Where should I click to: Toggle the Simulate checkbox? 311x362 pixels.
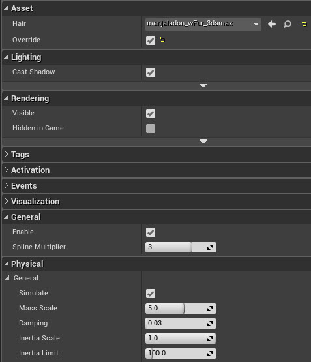coord(151,294)
